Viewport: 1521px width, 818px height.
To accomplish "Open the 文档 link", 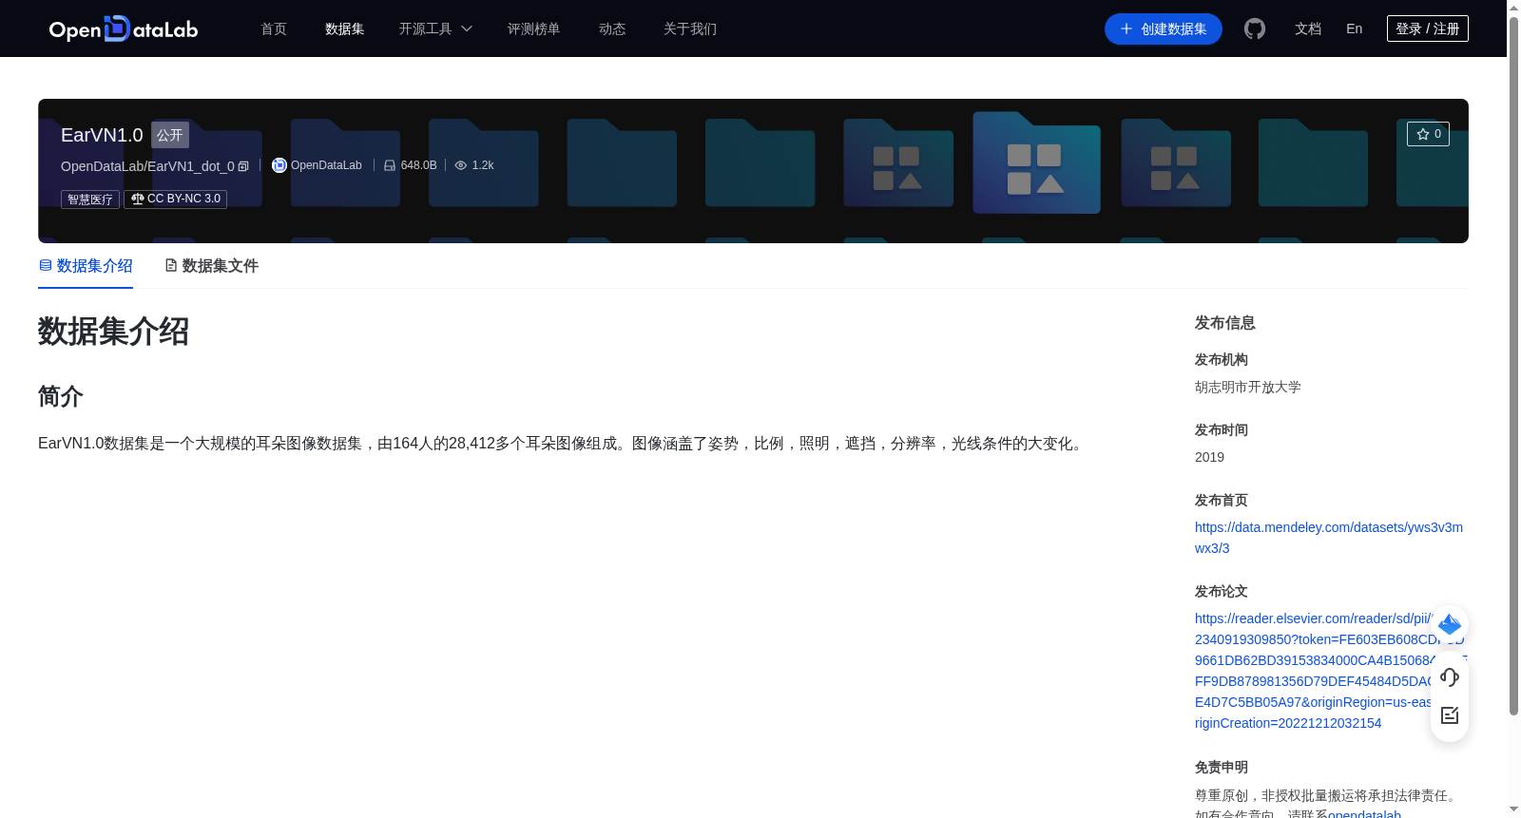I will 1308,29.
